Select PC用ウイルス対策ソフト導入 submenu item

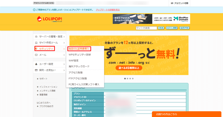[x=84, y=85]
